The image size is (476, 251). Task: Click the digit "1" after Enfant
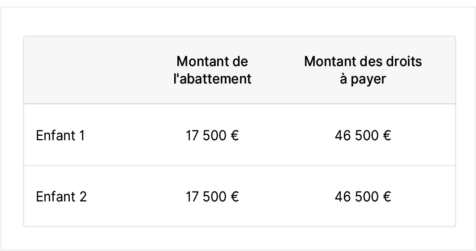(81, 135)
